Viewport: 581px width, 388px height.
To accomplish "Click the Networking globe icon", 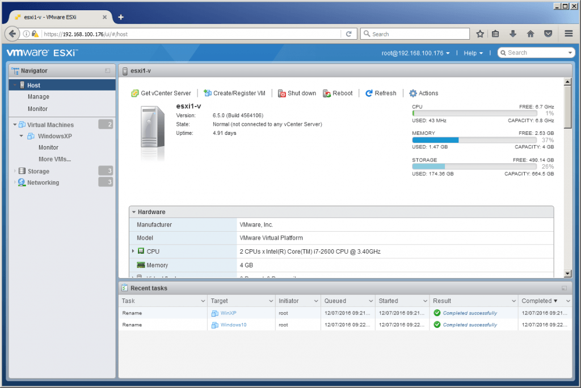I will point(22,182).
